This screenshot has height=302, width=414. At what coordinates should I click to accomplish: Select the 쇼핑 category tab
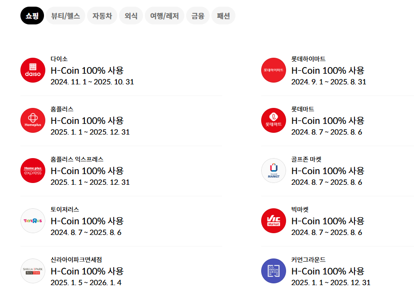tap(32, 16)
